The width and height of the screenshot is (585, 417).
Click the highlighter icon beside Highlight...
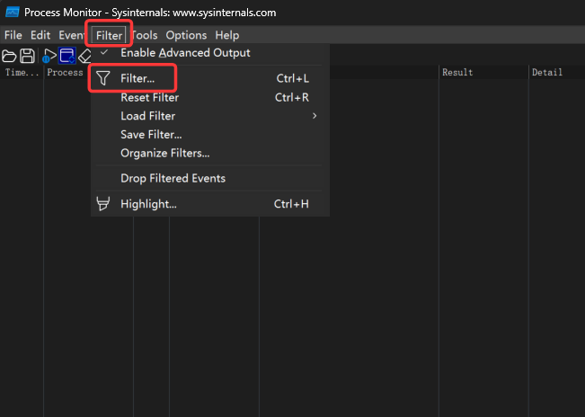tap(104, 204)
